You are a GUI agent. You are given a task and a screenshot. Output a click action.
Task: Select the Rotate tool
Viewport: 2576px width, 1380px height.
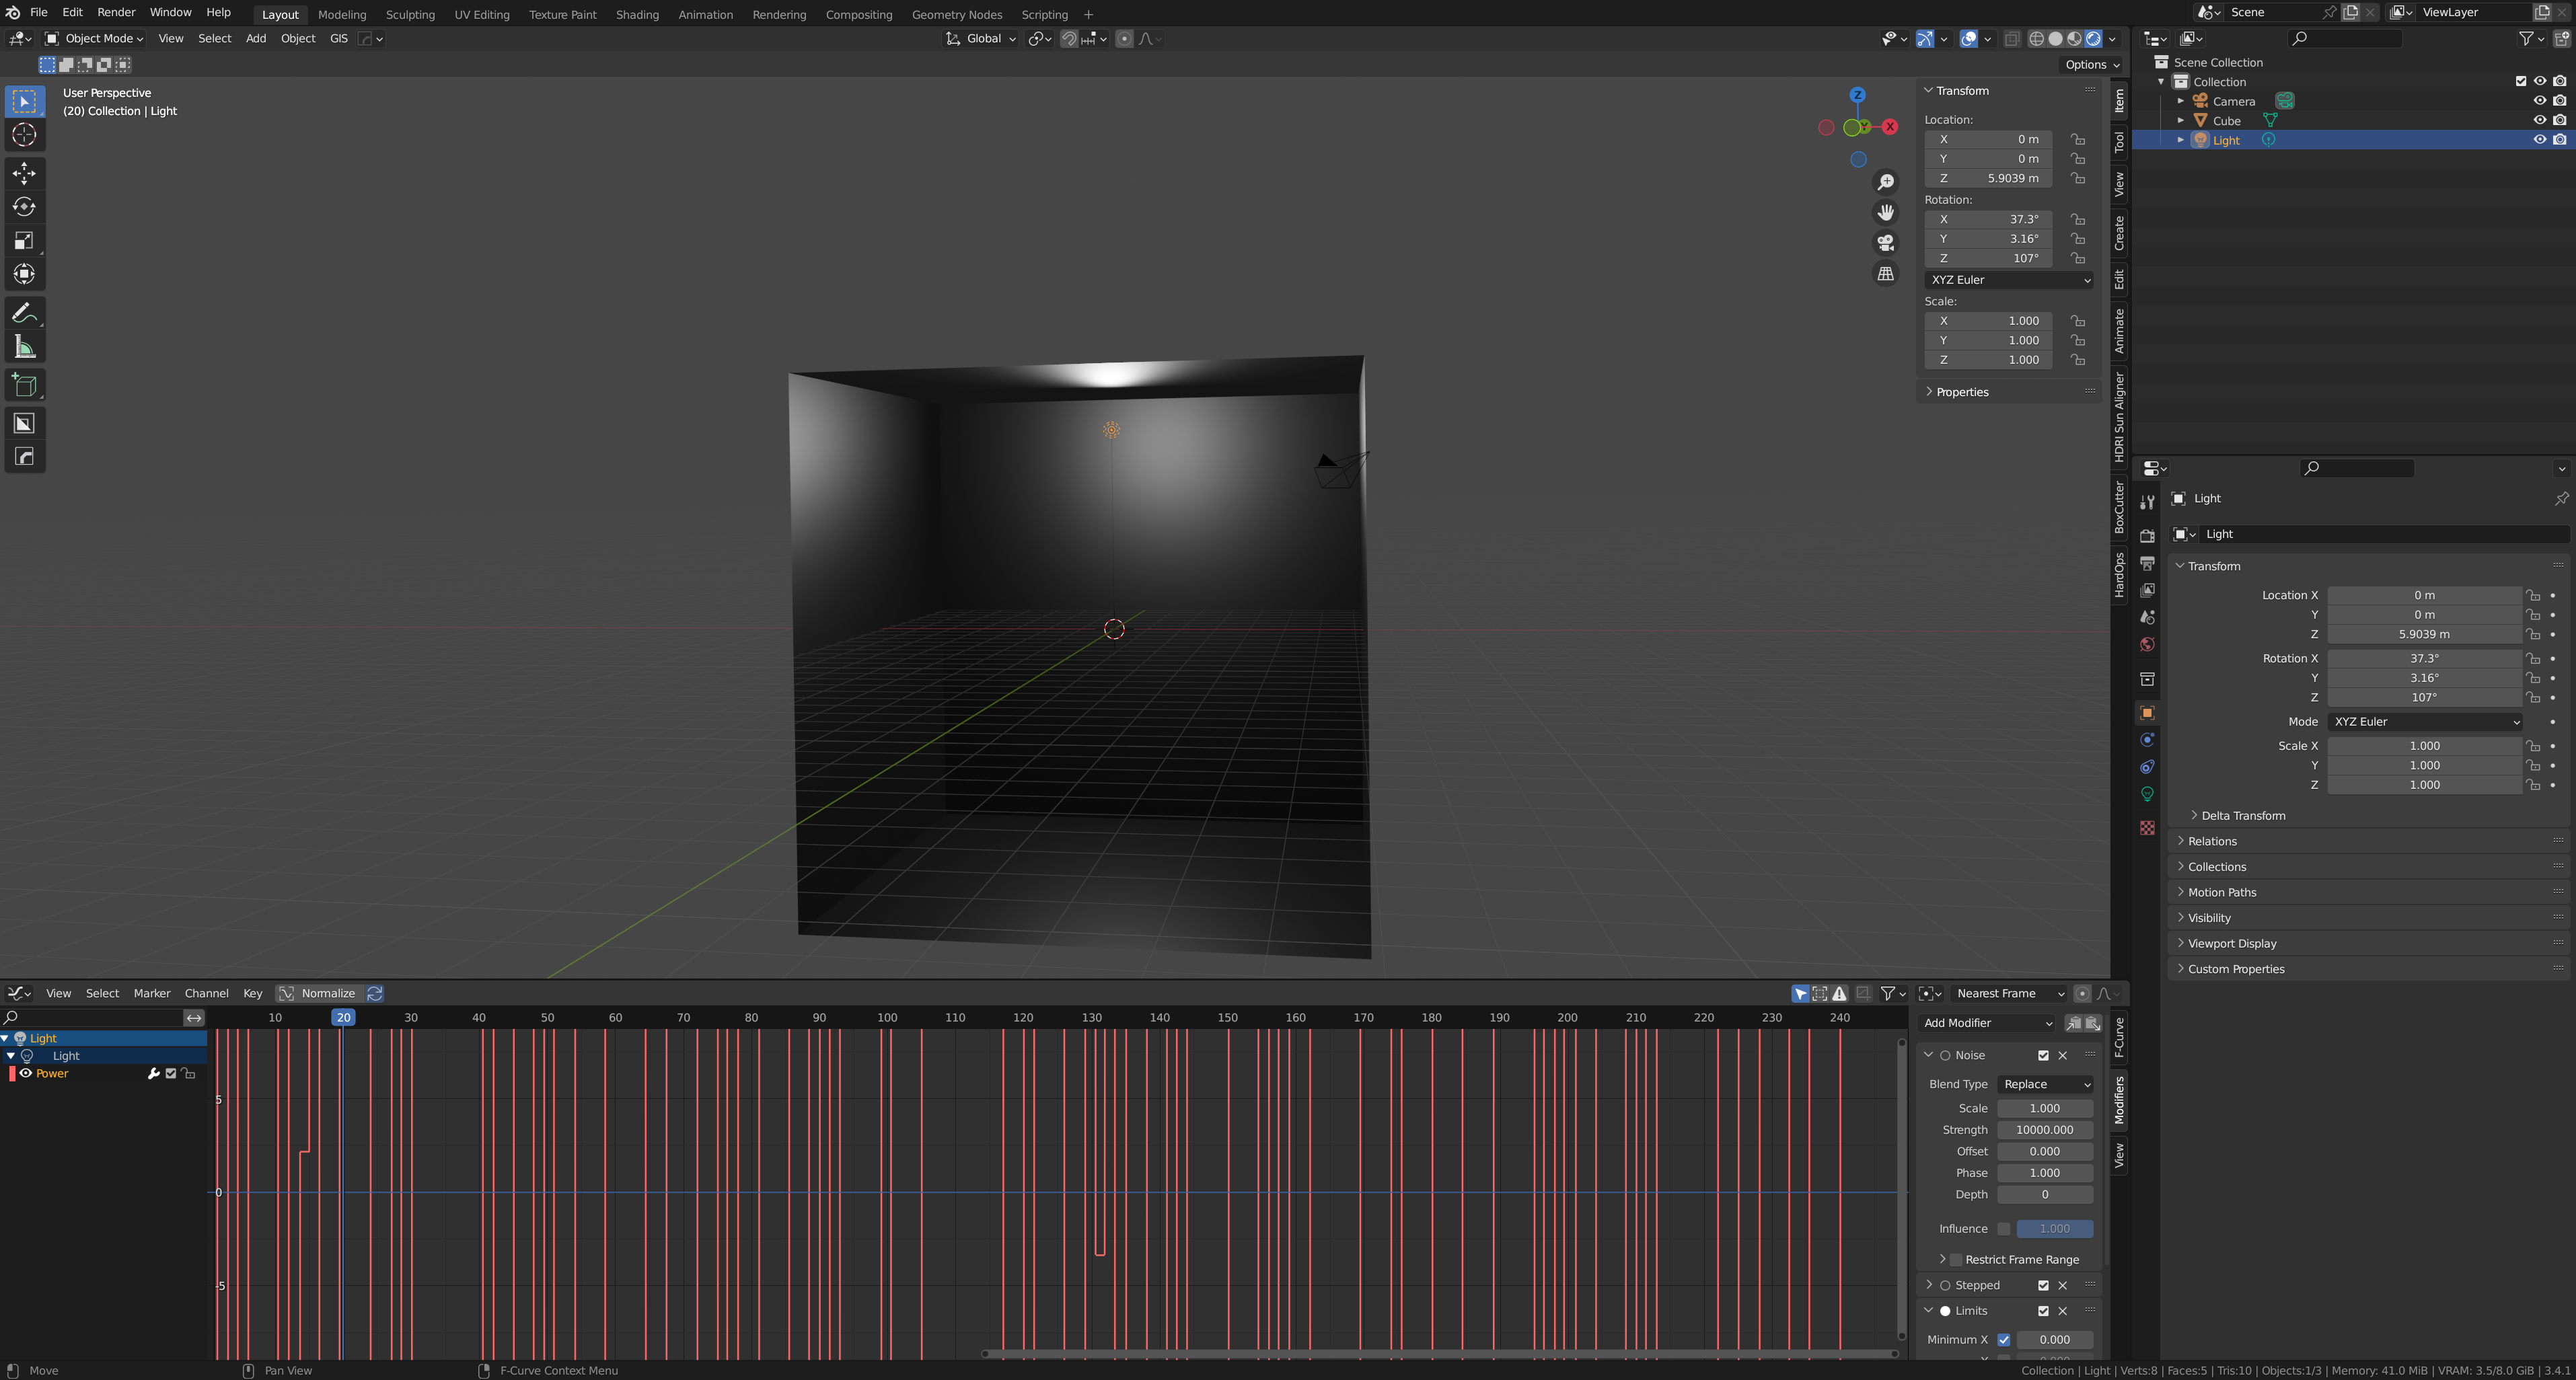pyautogui.click(x=24, y=207)
